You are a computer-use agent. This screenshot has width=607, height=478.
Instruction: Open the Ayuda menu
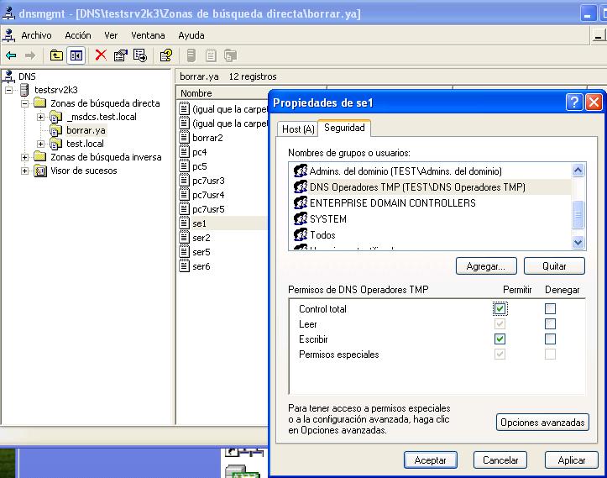click(191, 35)
